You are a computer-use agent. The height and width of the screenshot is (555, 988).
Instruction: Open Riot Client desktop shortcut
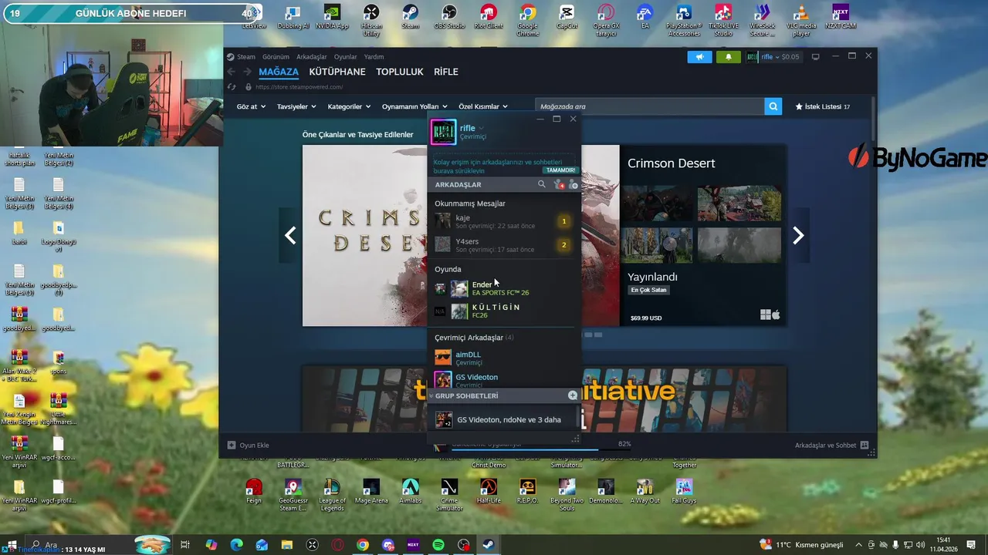pos(488,17)
